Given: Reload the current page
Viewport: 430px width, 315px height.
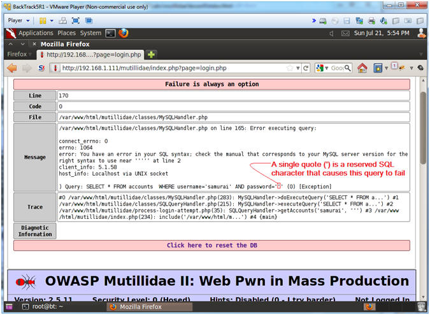Looking at the screenshot, I should click(306, 68).
